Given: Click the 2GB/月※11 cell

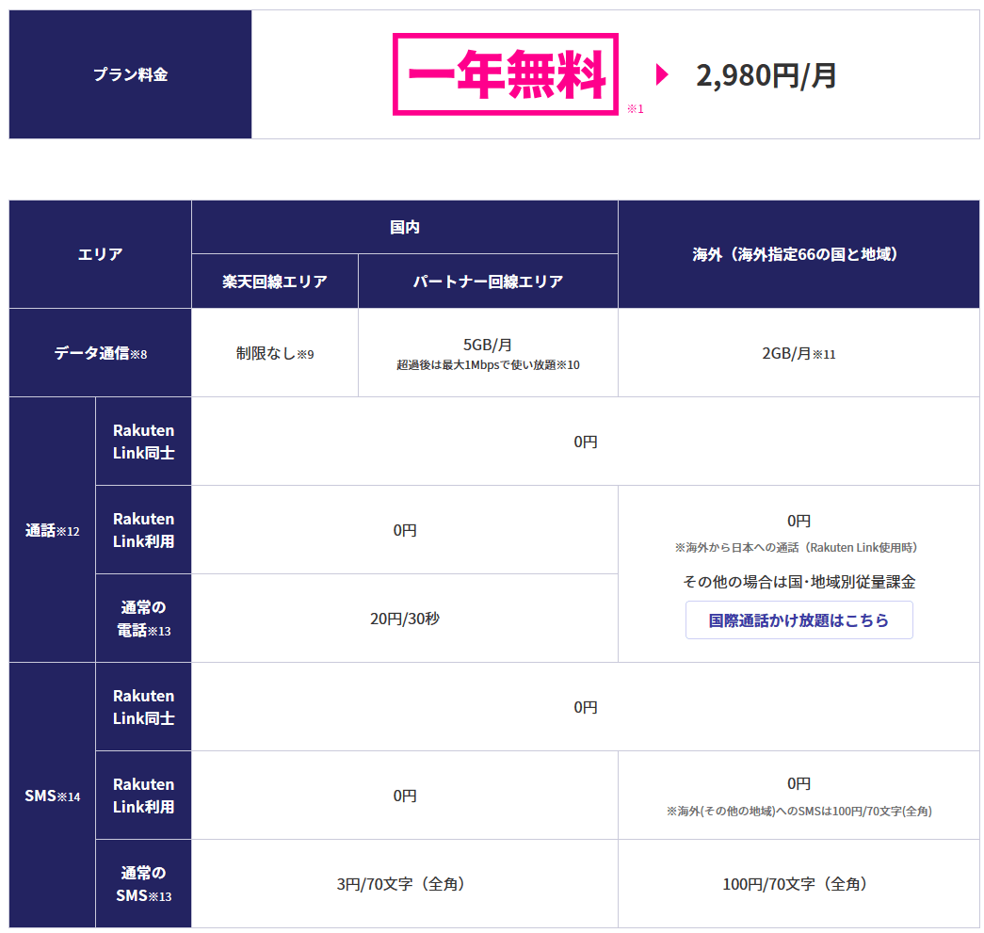Looking at the screenshot, I should pyautogui.click(x=798, y=353).
